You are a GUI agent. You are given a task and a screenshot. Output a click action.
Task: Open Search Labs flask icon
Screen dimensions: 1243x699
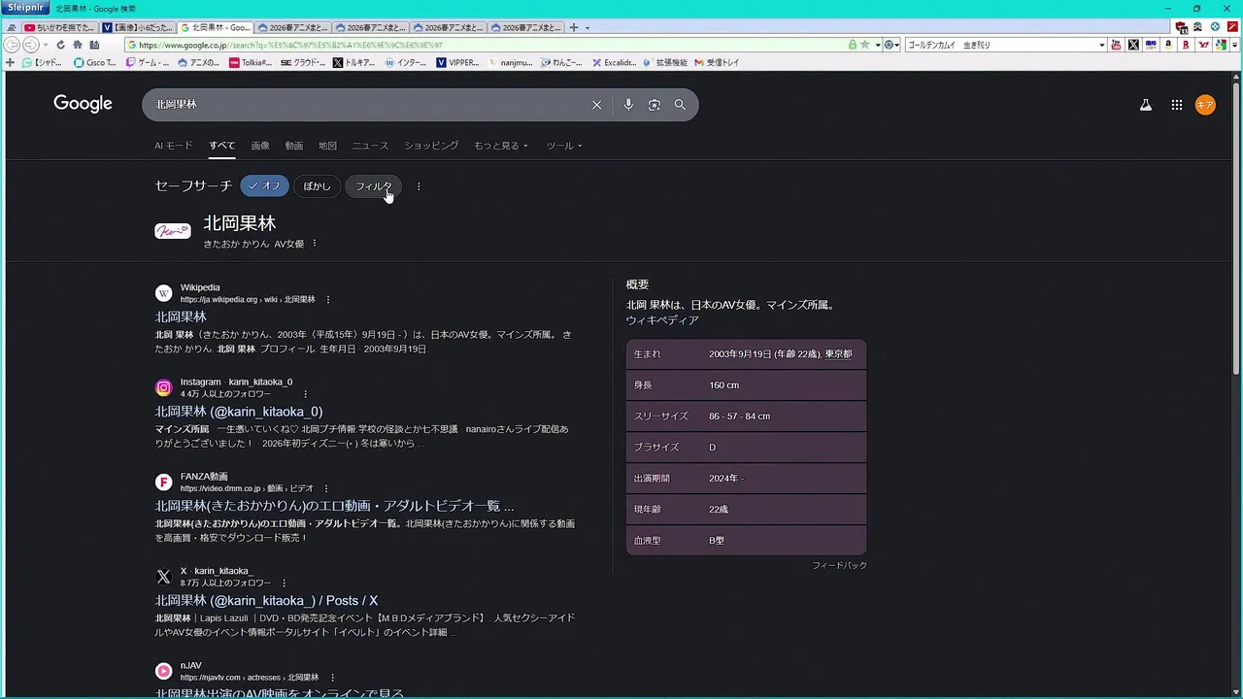click(x=1146, y=105)
